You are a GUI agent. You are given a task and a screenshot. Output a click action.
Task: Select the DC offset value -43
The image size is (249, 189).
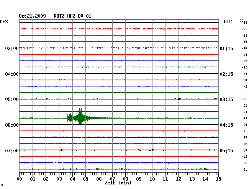(244, 36)
